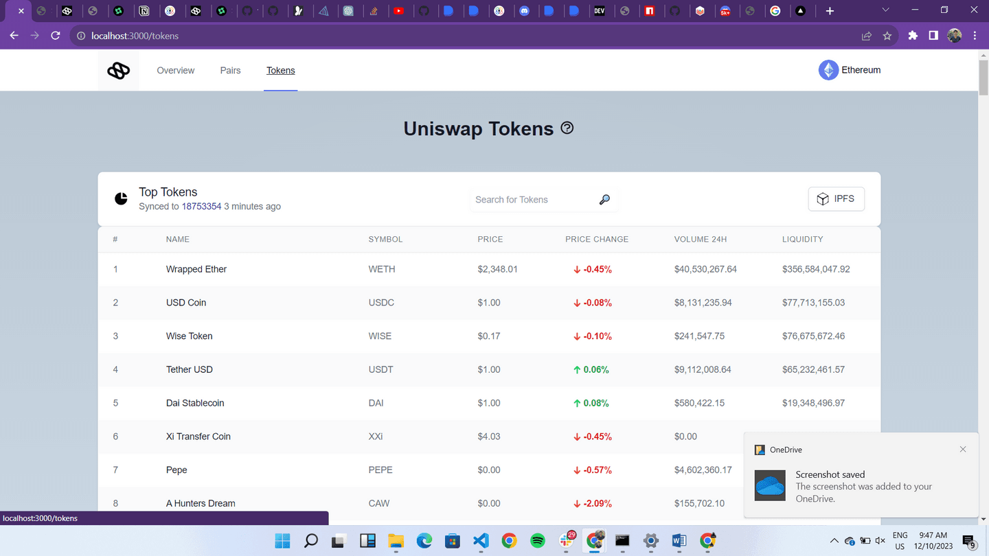Open the taskbar clock showing 9:47 AM

tap(933, 541)
